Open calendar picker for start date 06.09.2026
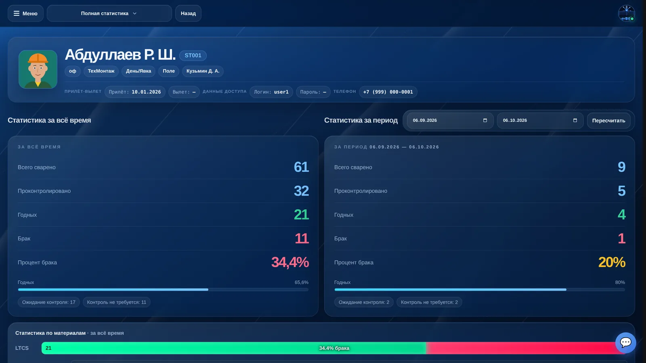646x363 pixels. (485, 120)
